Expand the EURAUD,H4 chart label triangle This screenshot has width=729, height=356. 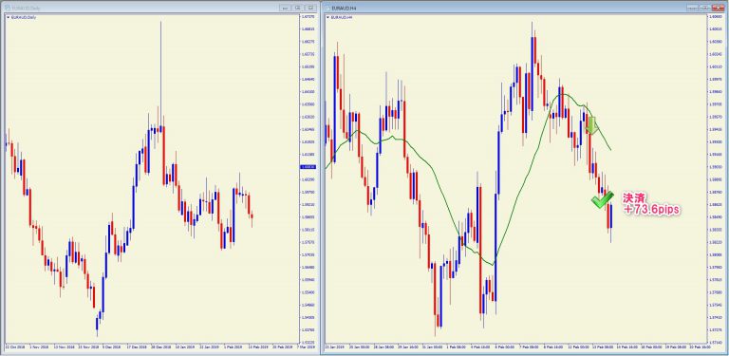(x=328, y=18)
